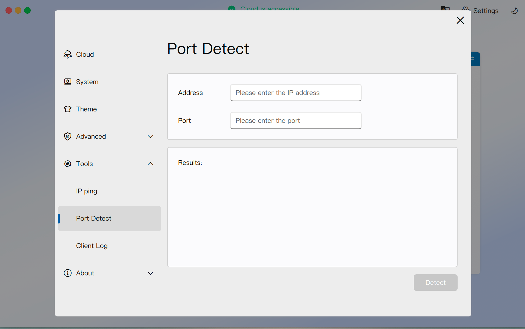Image resolution: width=525 pixels, height=329 pixels.
Task: Click the language translate icon in the top bar
Action: [x=445, y=8]
